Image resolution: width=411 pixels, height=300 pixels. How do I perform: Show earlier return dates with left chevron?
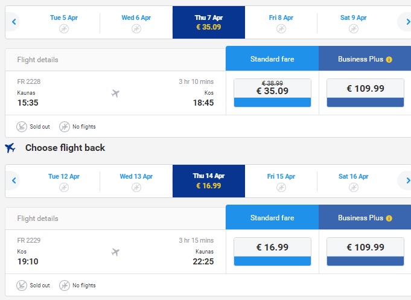coord(14,180)
